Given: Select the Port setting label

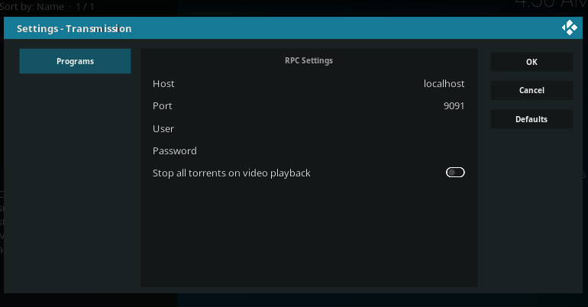Looking at the screenshot, I should coord(163,106).
